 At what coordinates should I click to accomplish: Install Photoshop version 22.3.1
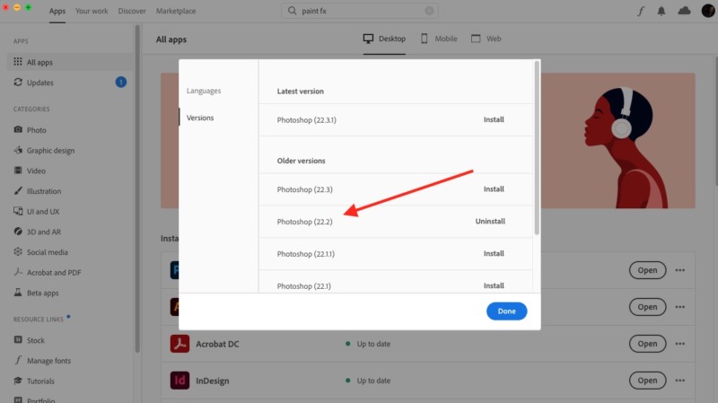(494, 119)
